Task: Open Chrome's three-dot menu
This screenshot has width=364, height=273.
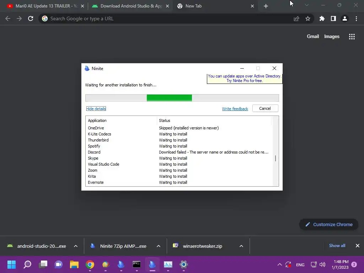Action: (356, 18)
